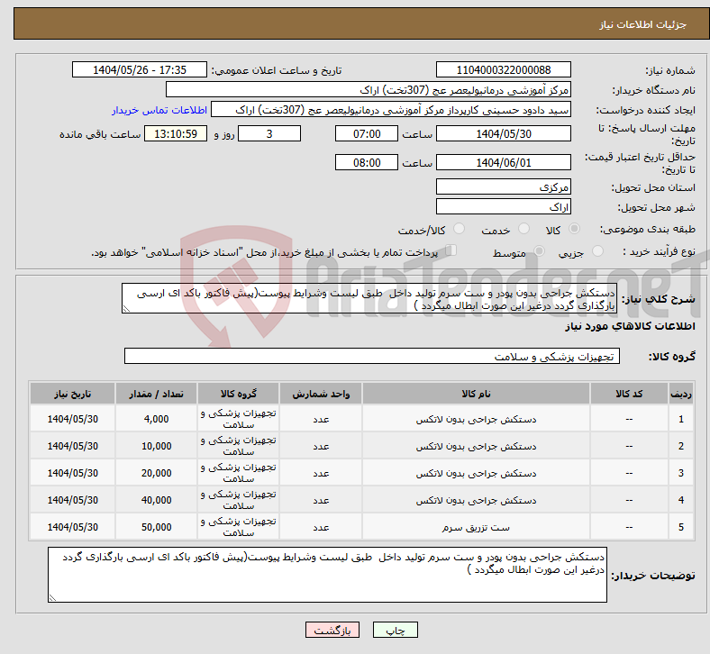Click the price validity time field 08:00

(367, 162)
